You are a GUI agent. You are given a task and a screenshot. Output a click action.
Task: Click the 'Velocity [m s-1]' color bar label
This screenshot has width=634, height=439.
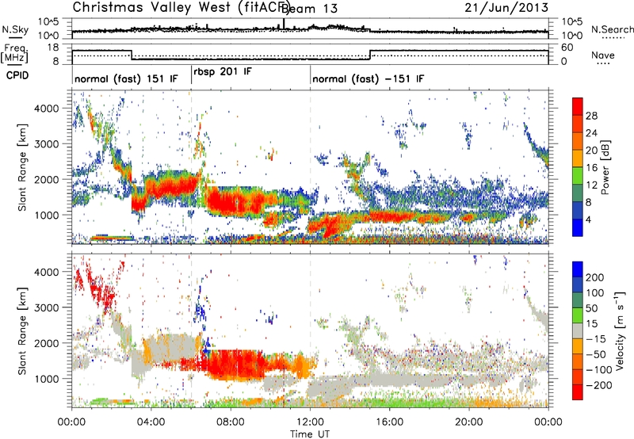[620, 330]
